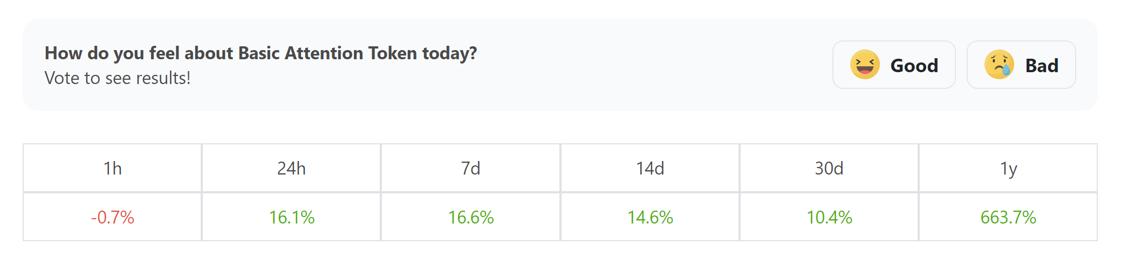1128x258 pixels.
Task: Select the 30d column header
Action: pos(829,168)
